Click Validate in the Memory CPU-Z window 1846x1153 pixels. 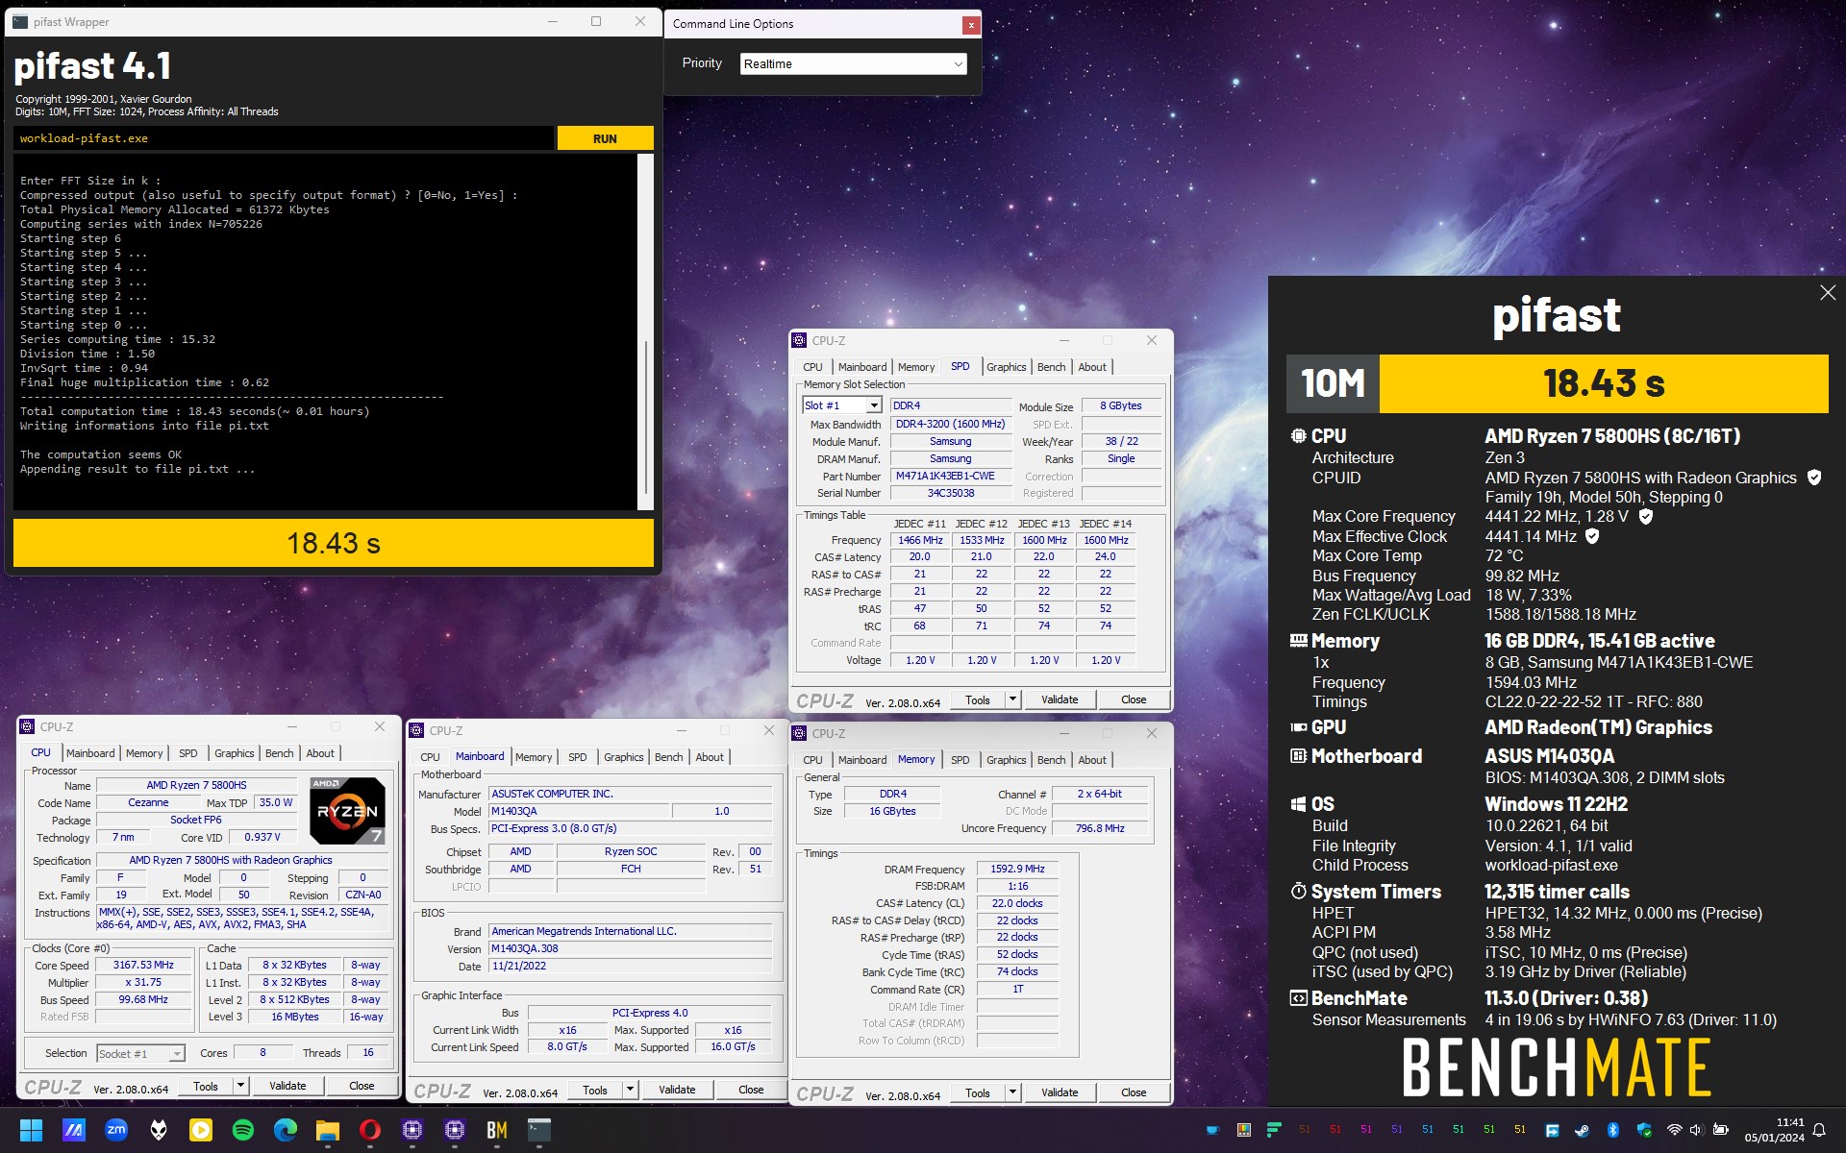[1060, 1092]
